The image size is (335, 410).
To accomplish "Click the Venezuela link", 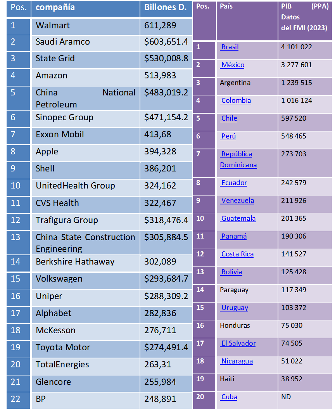I will (x=238, y=201).
